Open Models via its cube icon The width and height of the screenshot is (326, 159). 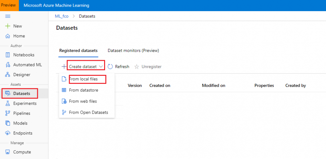8,123
